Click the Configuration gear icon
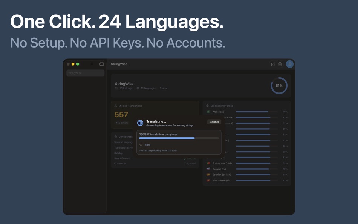 coord(116,137)
